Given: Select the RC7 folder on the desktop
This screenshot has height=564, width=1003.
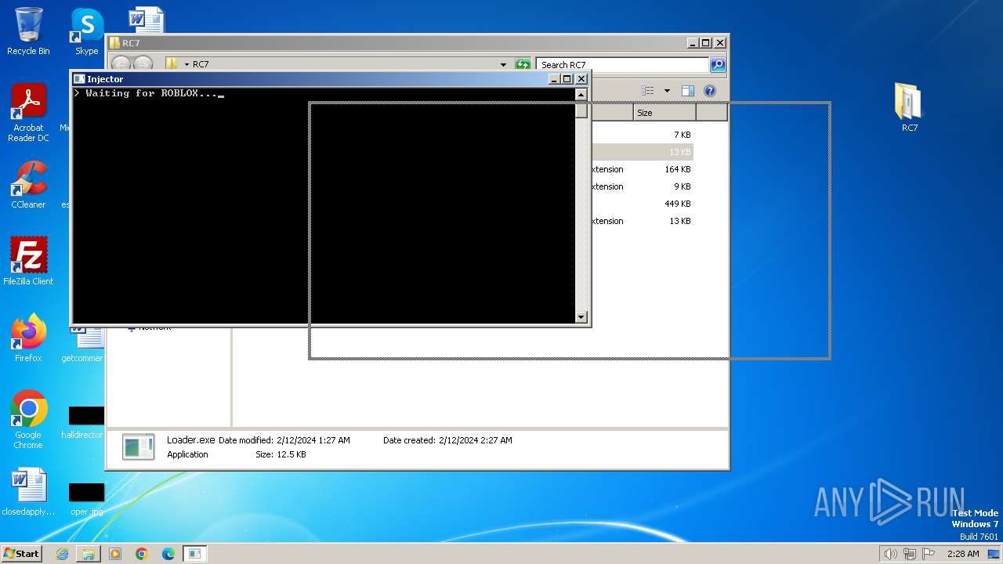Looking at the screenshot, I should click(x=909, y=108).
